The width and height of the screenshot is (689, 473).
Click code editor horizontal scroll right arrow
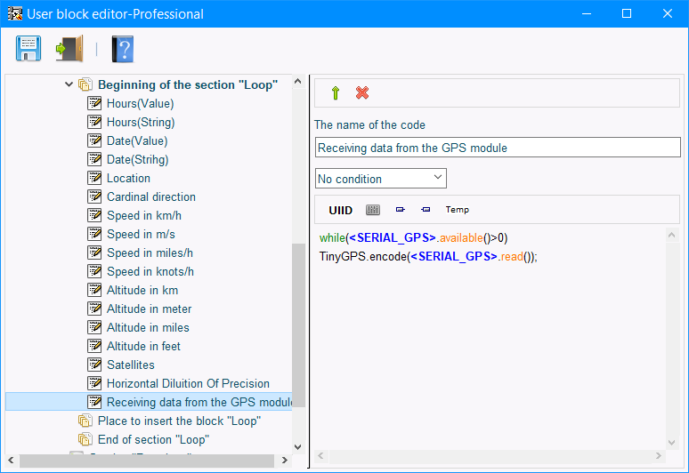point(658,456)
